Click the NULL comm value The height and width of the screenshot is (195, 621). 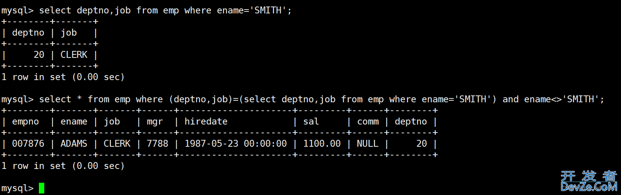click(368, 144)
